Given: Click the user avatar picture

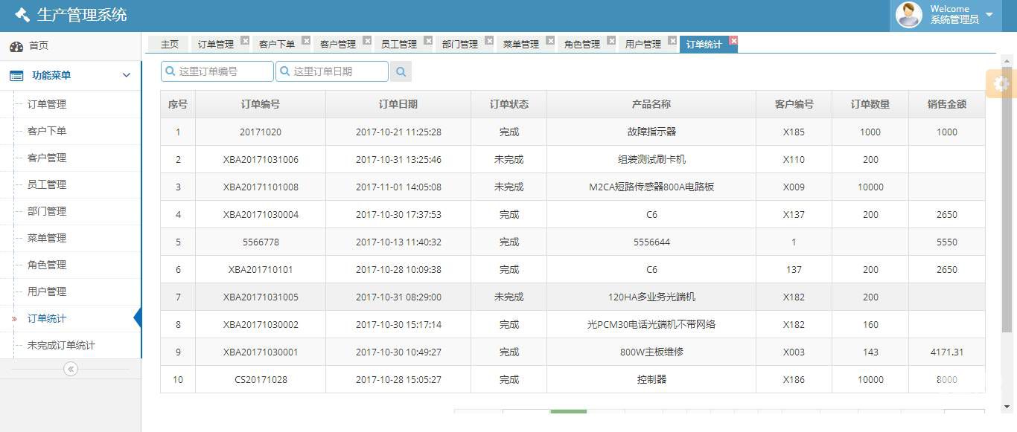Looking at the screenshot, I should (908, 15).
